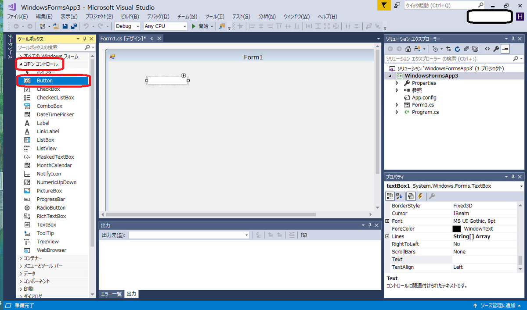Click Collapse All icon in Solution Explorer
The height and width of the screenshot is (310, 527).
point(466,49)
